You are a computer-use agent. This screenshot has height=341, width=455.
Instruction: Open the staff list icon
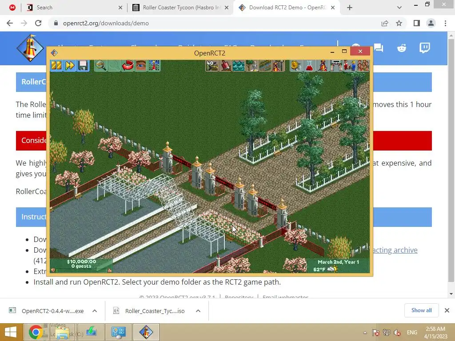tap(349, 66)
